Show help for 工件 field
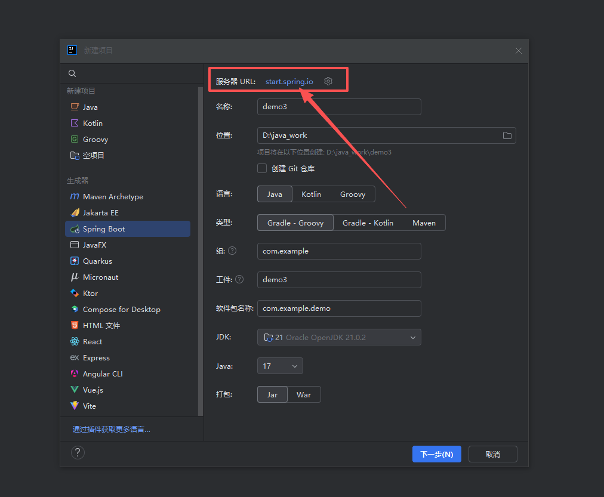Viewport: 604px width, 497px height. pos(239,279)
